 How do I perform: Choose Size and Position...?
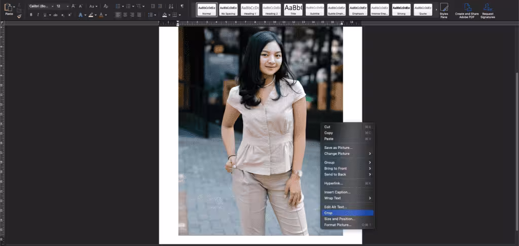click(x=348, y=219)
